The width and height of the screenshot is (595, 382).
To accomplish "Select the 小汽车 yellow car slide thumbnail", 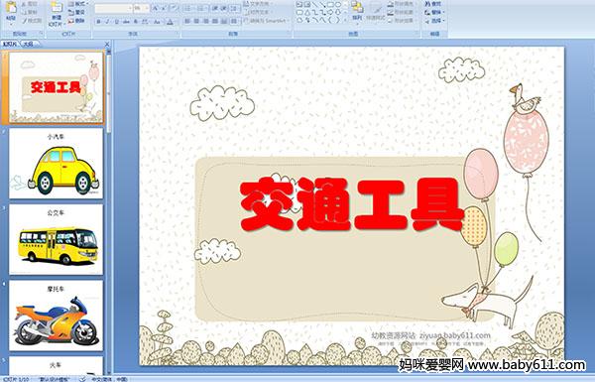I will click(56, 164).
